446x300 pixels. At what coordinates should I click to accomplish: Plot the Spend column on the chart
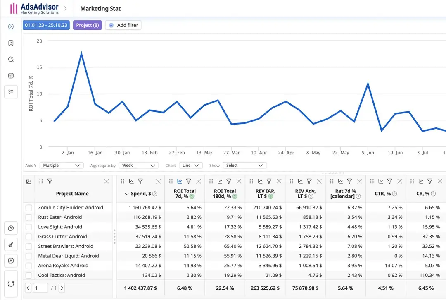click(131, 181)
